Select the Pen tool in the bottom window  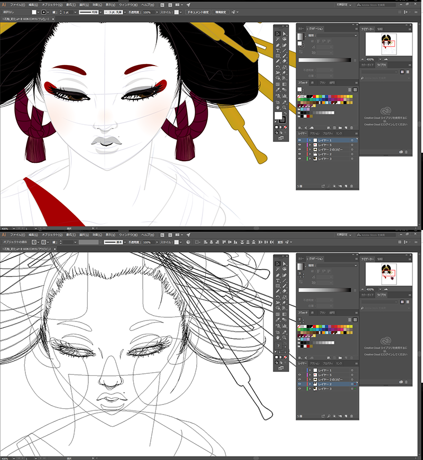(278, 275)
